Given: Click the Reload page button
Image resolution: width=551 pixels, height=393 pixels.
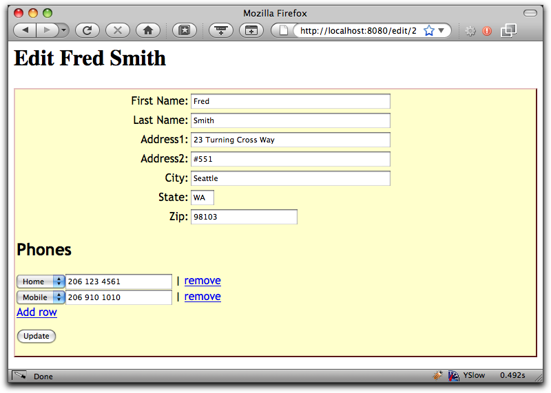Looking at the screenshot, I should pyautogui.click(x=87, y=30).
